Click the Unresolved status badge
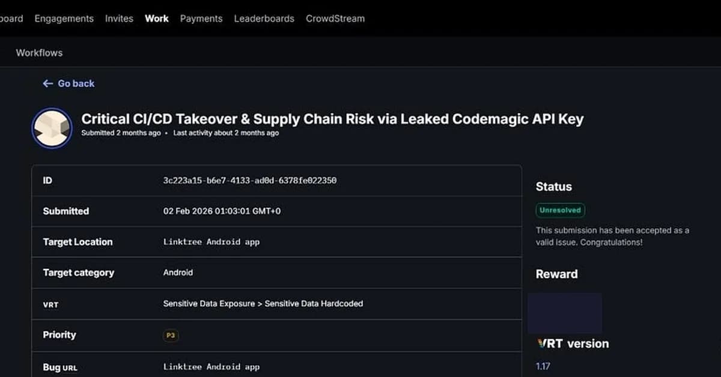Image resolution: width=721 pixels, height=377 pixels. (559, 210)
